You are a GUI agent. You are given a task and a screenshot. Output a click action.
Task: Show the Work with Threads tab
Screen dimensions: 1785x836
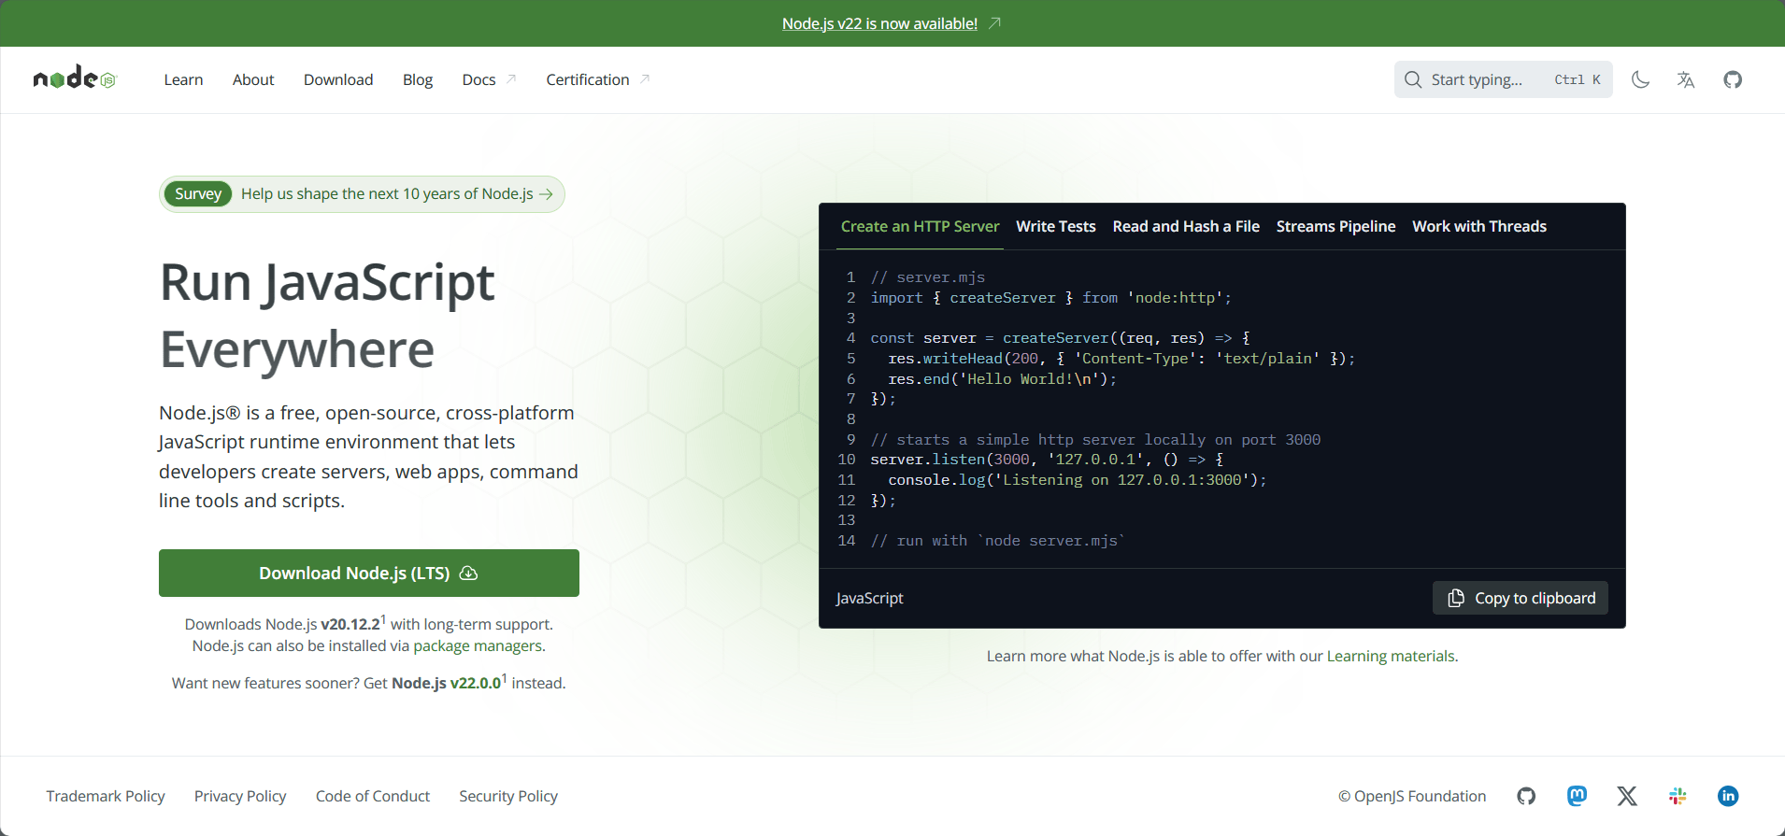[x=1478, y=226]
